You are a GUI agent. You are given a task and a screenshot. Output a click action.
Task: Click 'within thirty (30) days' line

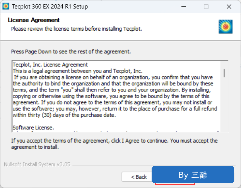point(64,115)
